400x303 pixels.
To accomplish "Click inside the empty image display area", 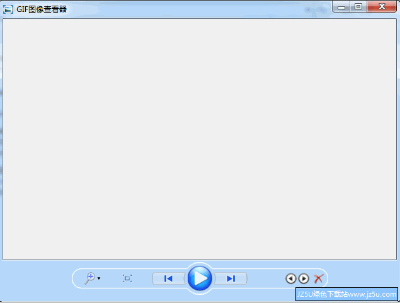I will coord(200,139).
